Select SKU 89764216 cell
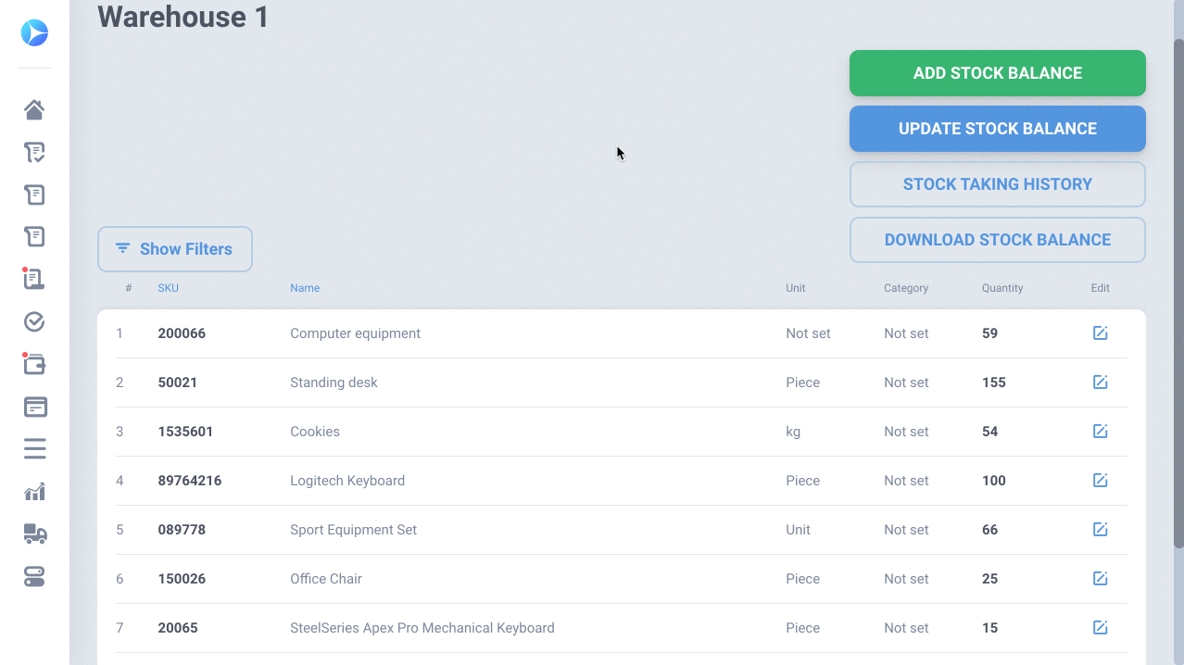 pos(190,481)
